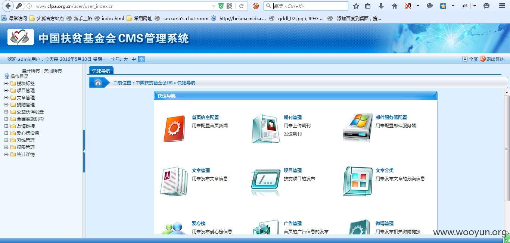
Task: Open the 首页信息配置 gear icon
Action: click(174, 128)
